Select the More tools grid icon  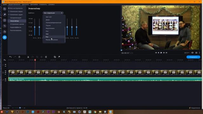5,37
